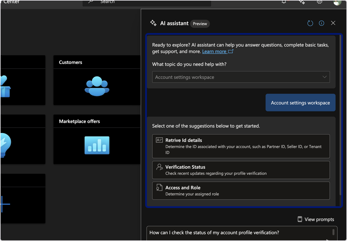
Task: Click the certificate icon in Access and Role
Action: pos(159,187)
